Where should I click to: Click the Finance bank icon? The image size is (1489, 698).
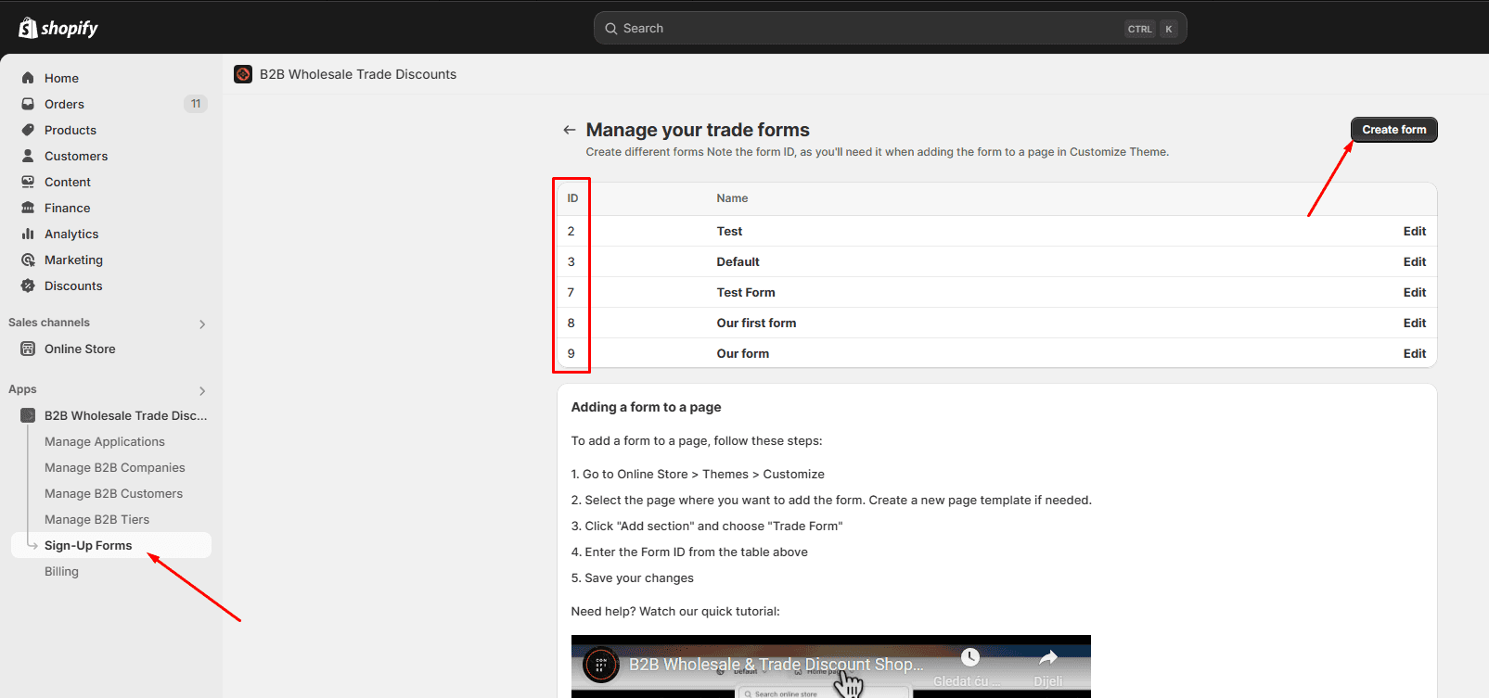[x=28, y=208]
